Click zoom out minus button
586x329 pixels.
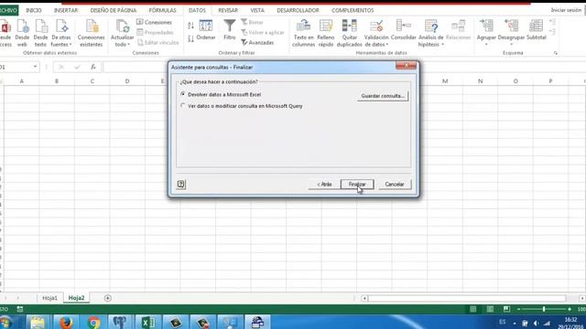519,309
